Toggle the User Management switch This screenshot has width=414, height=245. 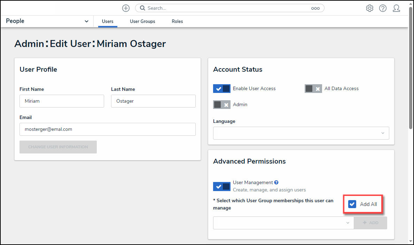coord(222,187)
